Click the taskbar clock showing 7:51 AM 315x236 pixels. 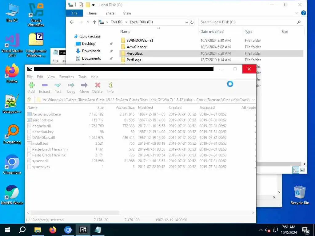[289, 230]
